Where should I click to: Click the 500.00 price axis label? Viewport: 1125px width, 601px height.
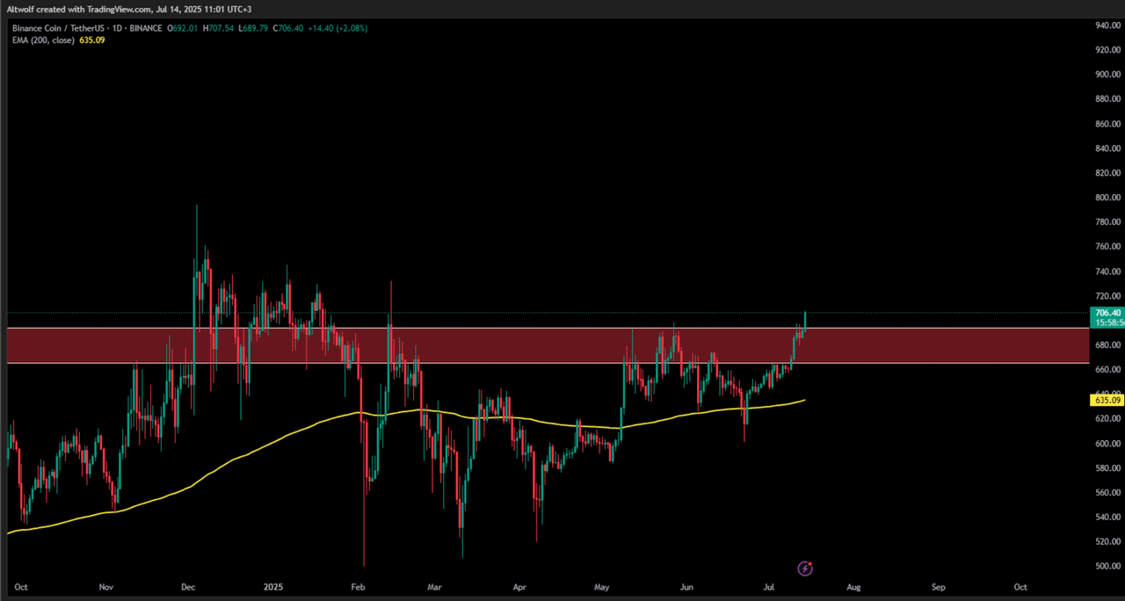1107,567
